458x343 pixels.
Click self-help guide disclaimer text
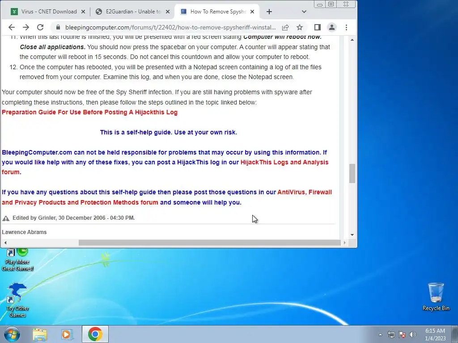pyautogui.click(x=169, y=132)
